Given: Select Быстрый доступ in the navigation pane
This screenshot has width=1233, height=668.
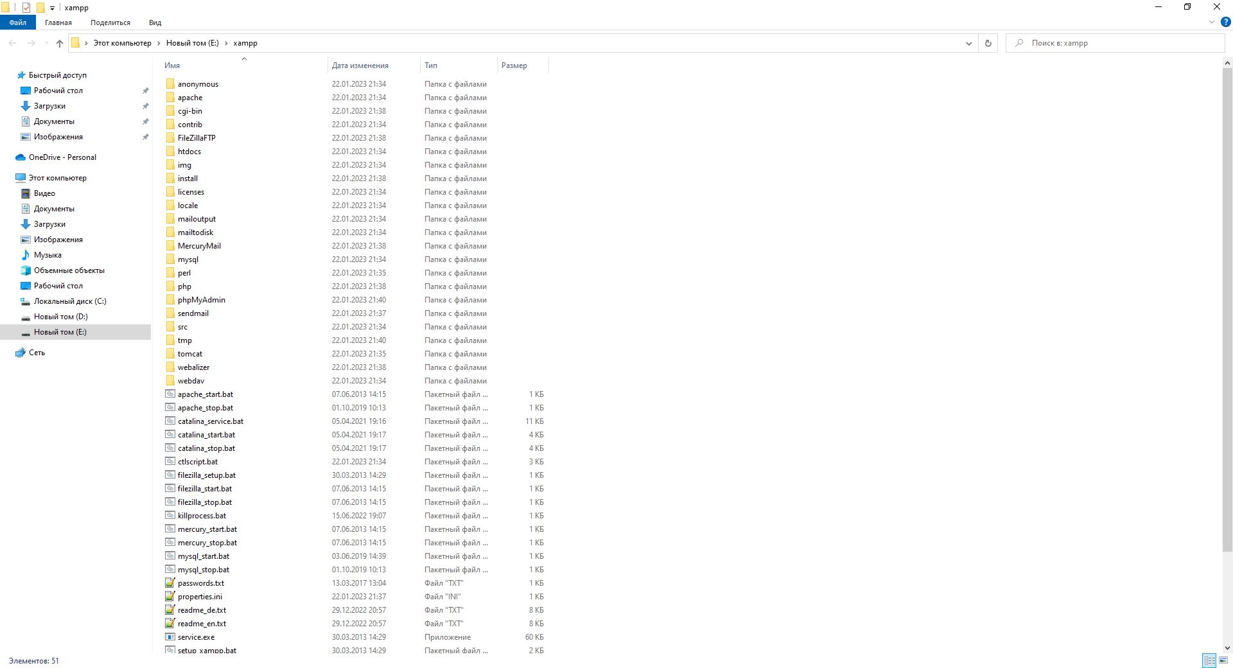Looking at the screenshot, I should pos(57,75).
